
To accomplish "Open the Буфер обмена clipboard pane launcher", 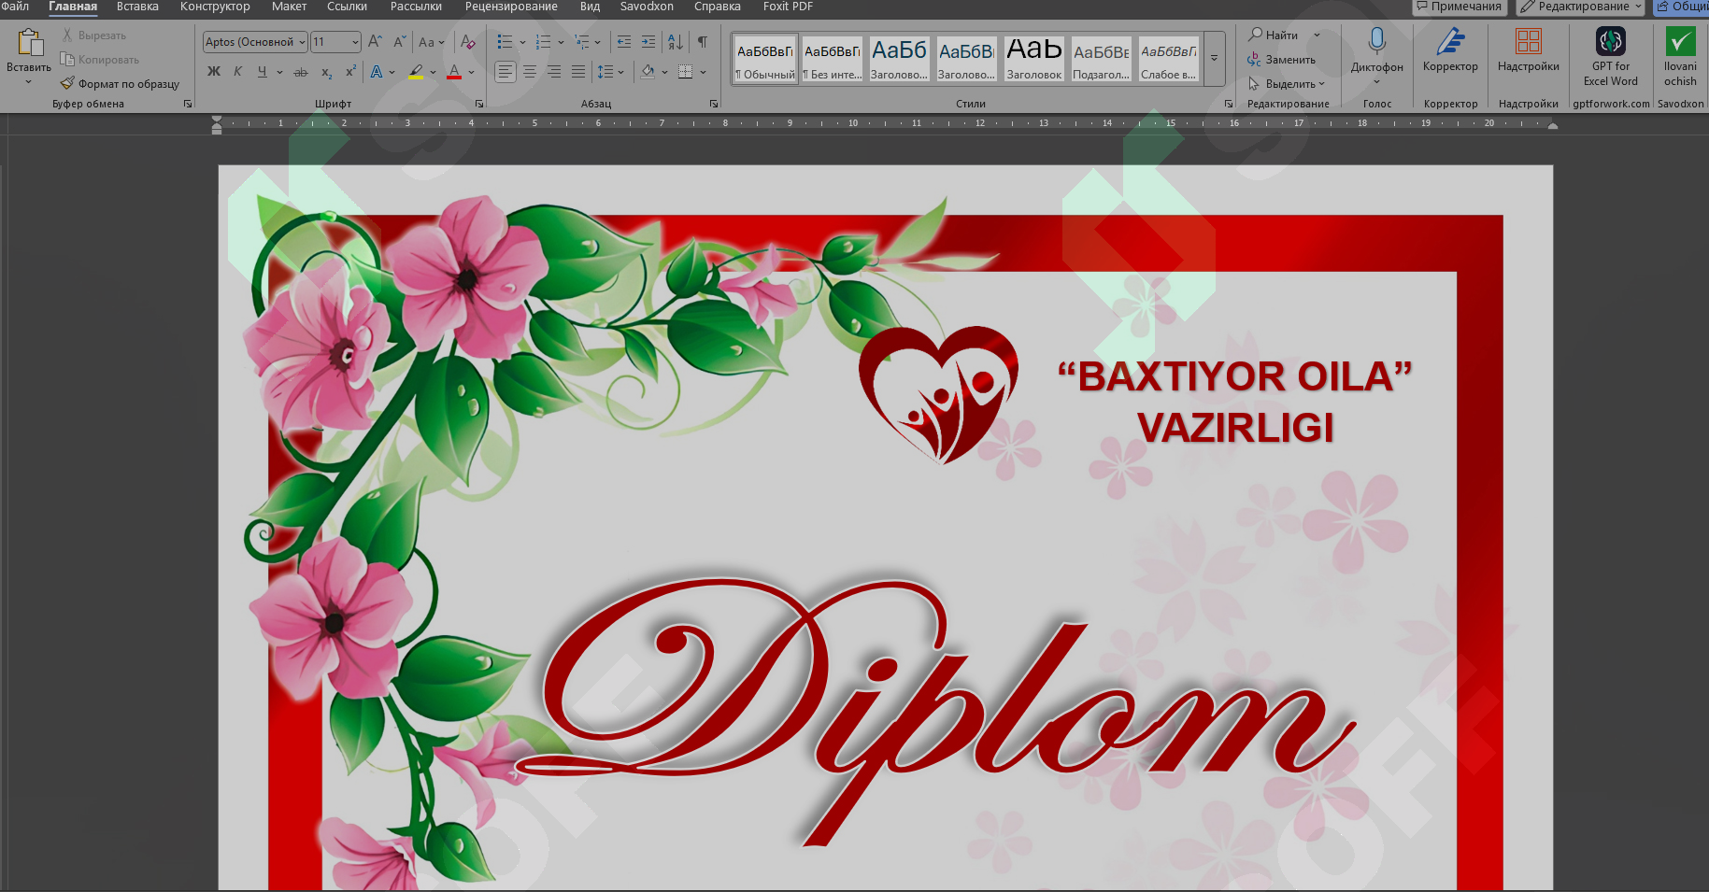I will pos(188,104).
